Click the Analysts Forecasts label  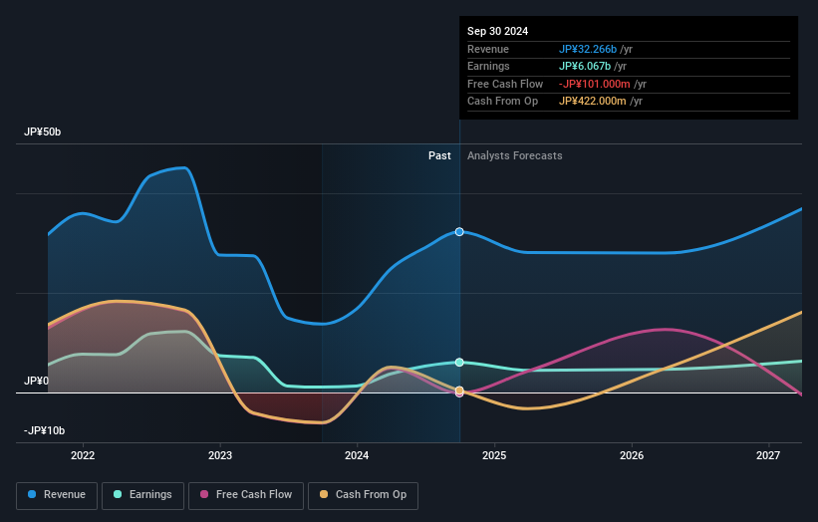[x=515, y=156]
